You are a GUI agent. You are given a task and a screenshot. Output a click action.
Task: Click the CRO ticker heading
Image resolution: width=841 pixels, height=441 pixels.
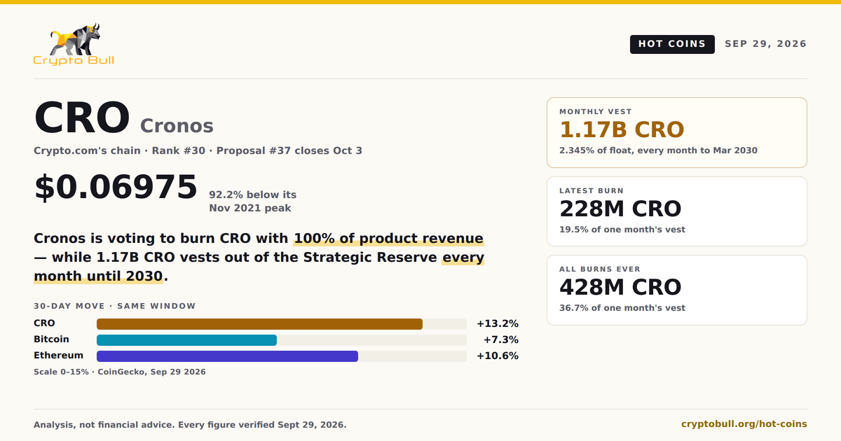(x=82, y=118)
